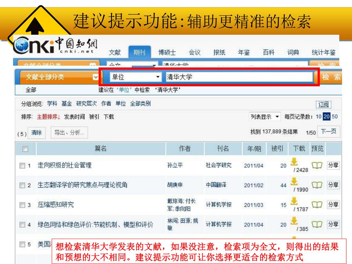Tick the checkbox for 压缩感知研究
This screenshot has height=264, width=352.
22,205
